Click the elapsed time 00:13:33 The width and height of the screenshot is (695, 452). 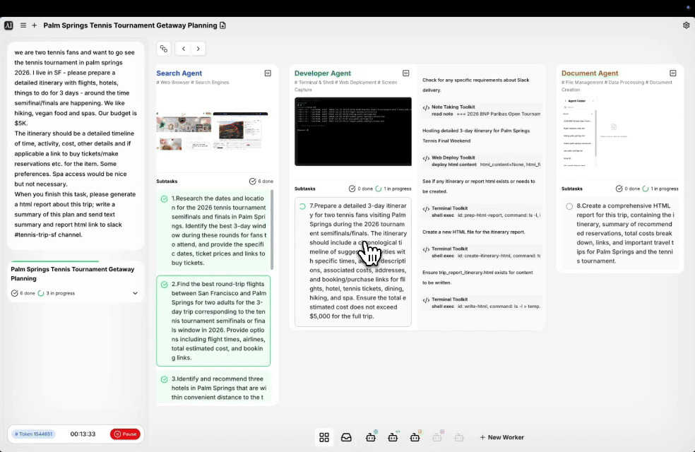83,434
